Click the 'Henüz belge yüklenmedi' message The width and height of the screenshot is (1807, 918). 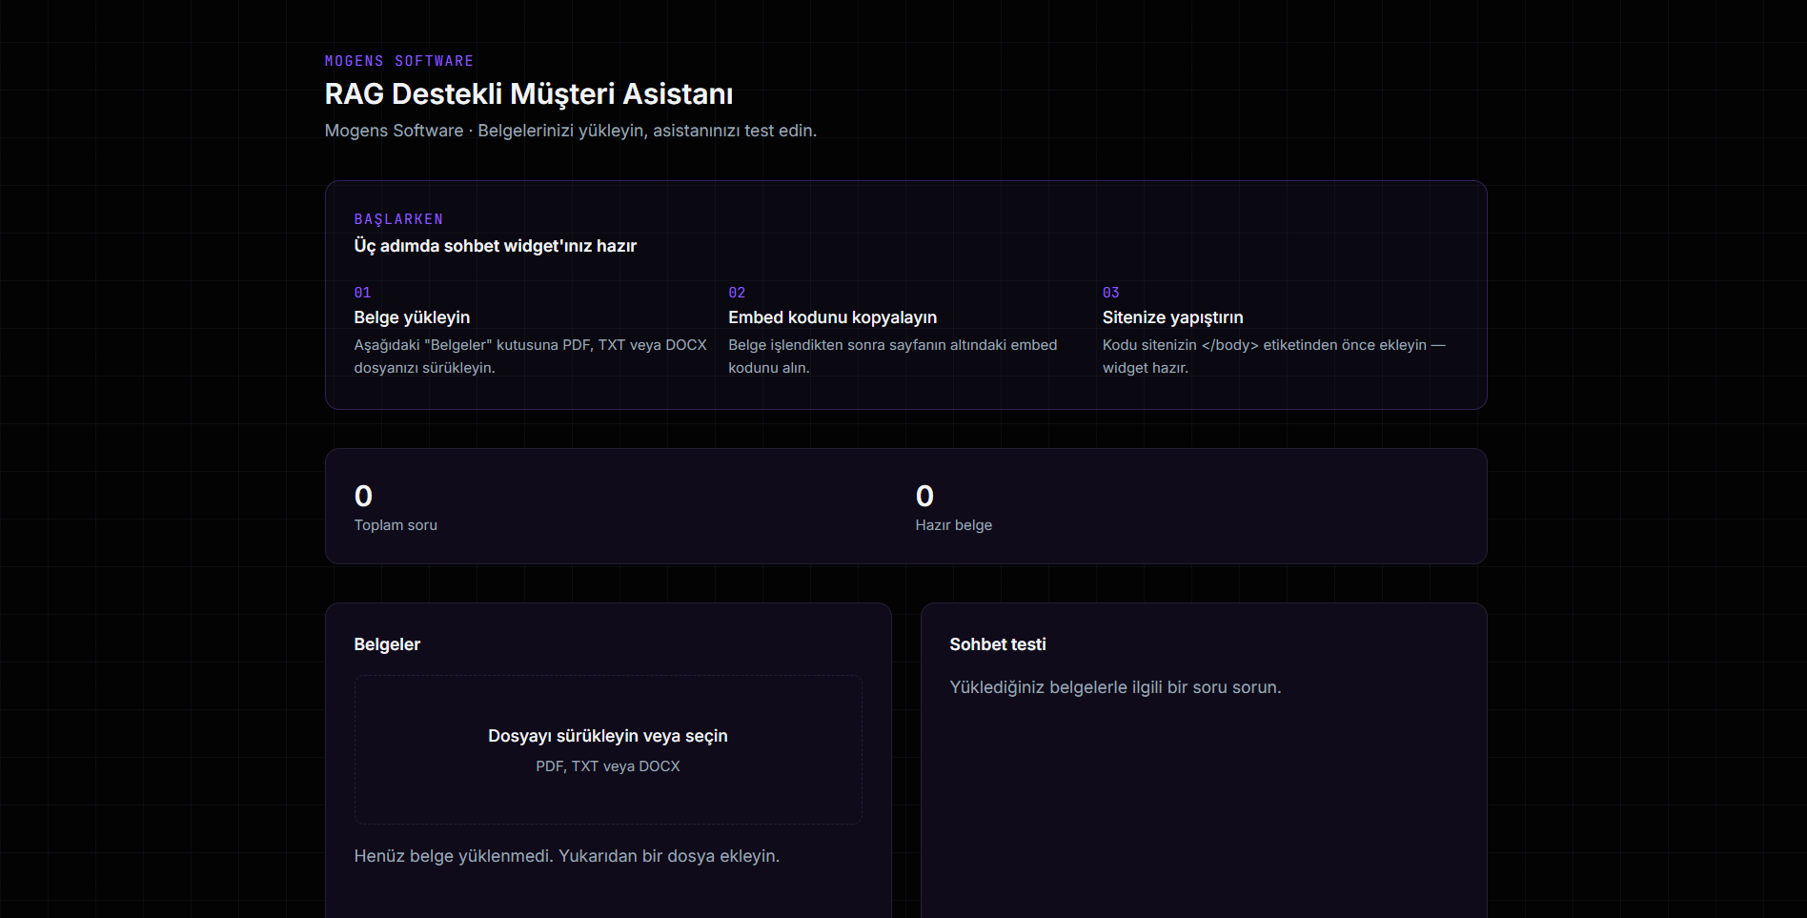point(567,856)
